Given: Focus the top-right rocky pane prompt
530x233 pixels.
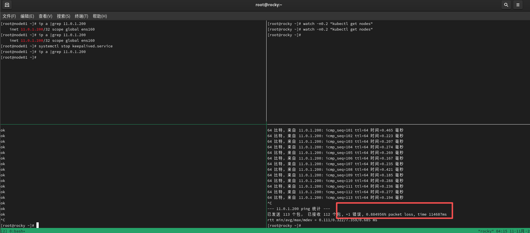Looking at the screenshot, I should coord(284,35).
